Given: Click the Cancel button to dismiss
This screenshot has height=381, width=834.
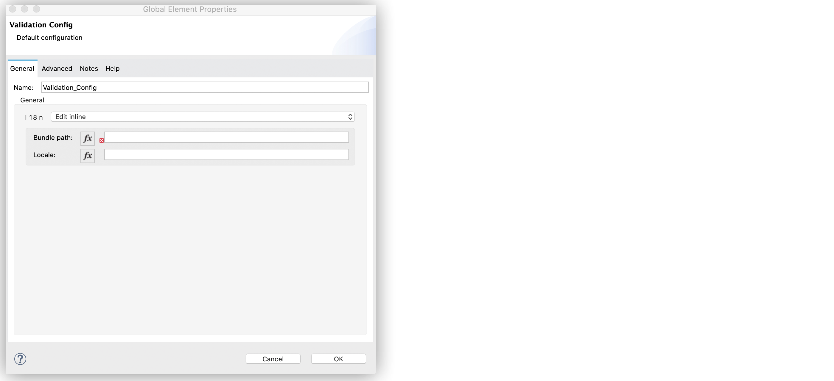Looking at the screenshot, I should click(273, 359).
